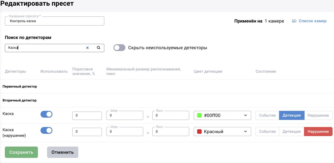Image resolution: width=334 pixels, height=163 pixels.
Task: Click the Сохранить button
Action: [21, 152]
